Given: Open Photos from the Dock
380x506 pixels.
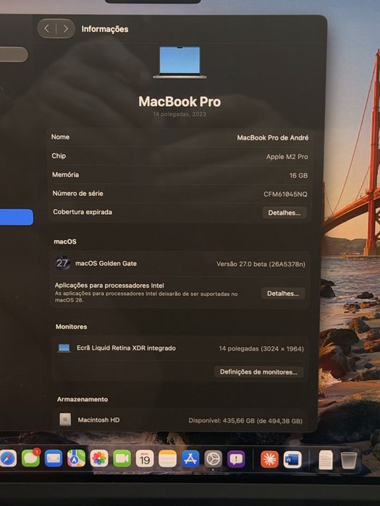Looking at the screenshot, I should [99, 458].
